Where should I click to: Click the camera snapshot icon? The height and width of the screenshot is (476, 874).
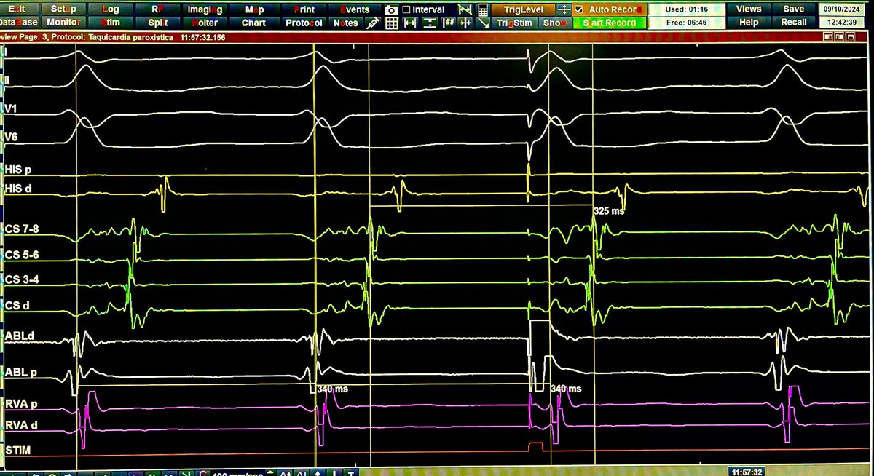click(x=391, y=10)
